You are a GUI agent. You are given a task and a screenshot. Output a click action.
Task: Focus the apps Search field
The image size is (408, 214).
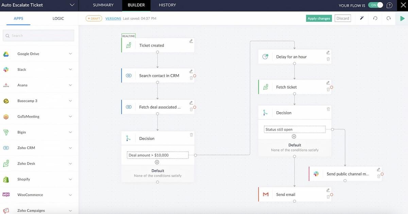coord(38,35)
